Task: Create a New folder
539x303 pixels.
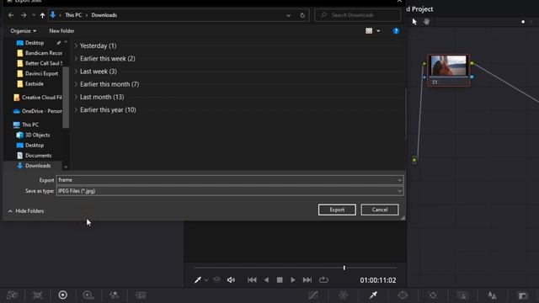Action: 61,31
